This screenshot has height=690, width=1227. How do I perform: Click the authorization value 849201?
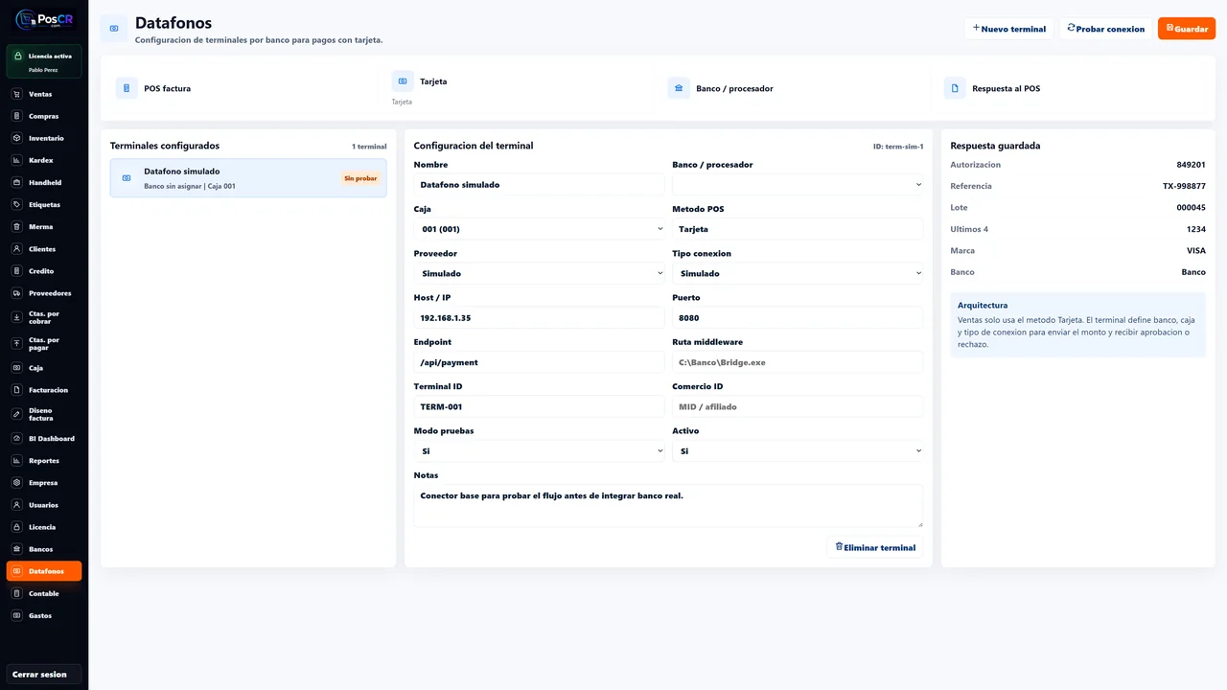1192,165
